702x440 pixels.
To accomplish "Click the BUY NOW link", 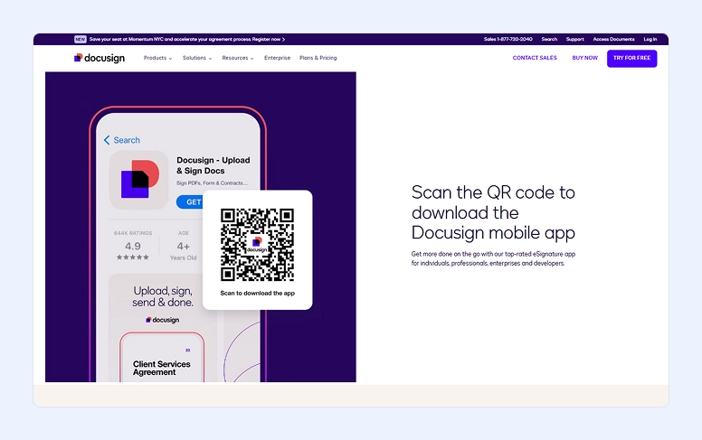I will (x=584, y=58).
